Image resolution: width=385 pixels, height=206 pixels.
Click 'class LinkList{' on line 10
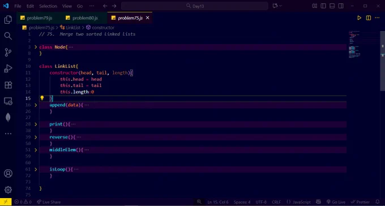59,66
